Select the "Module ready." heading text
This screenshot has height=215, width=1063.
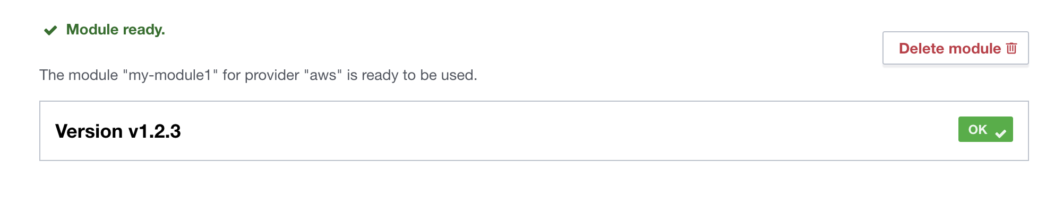point(115,30)
